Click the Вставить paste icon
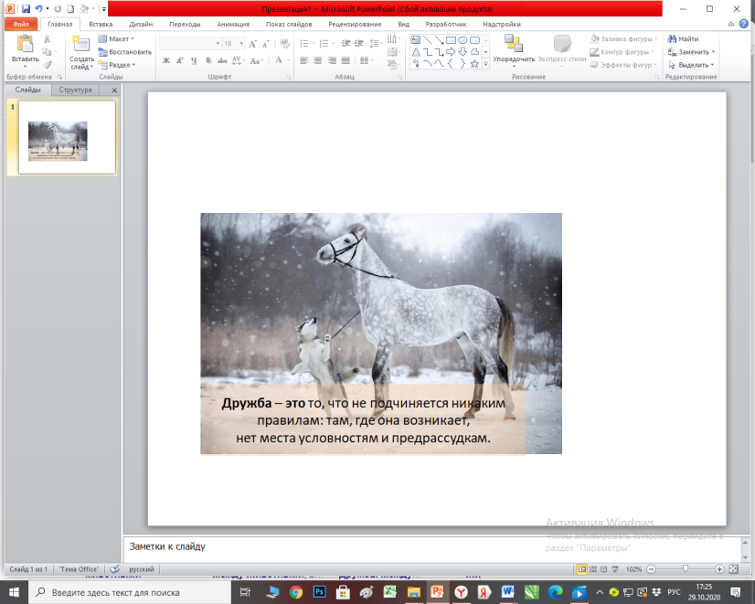This screenshot has height=604, width=755. click(25, 44)
